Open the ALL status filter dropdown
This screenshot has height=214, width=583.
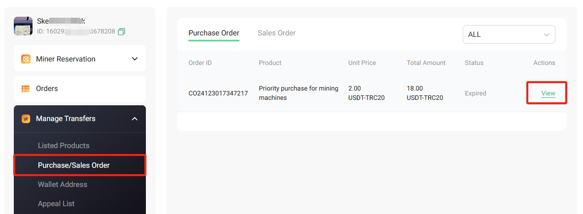click(509, 34)
